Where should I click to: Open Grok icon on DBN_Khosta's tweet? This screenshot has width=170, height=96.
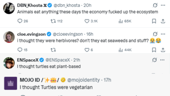point(155,5)
